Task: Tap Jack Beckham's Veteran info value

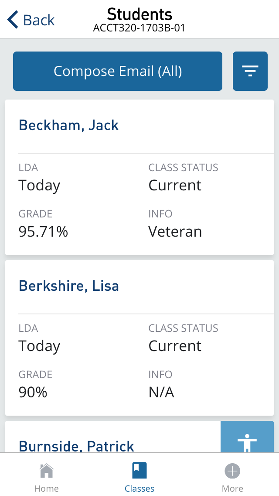Action: click(175, 231)
